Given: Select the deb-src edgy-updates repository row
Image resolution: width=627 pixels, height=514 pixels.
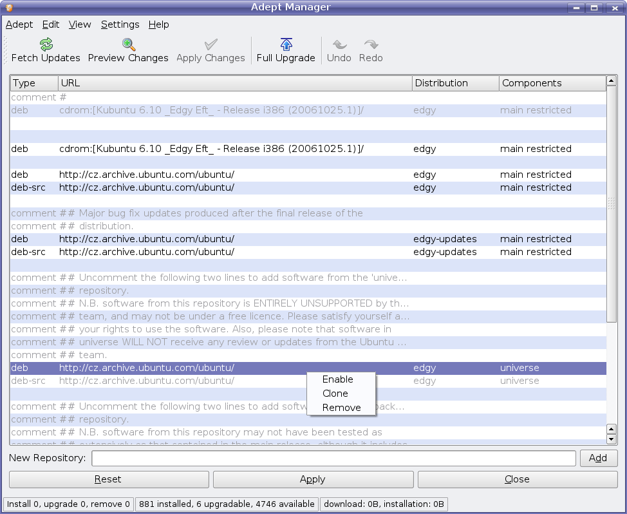Looking at the screenshot, I should tap(308, 252).
